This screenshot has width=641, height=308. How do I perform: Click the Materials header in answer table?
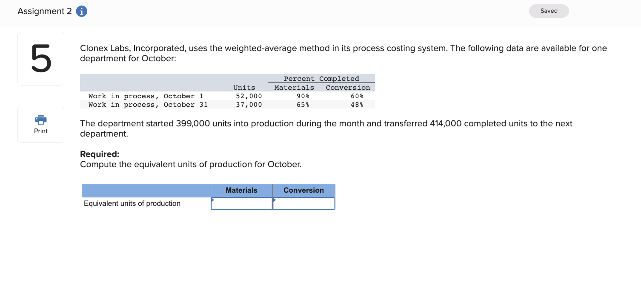241,190
